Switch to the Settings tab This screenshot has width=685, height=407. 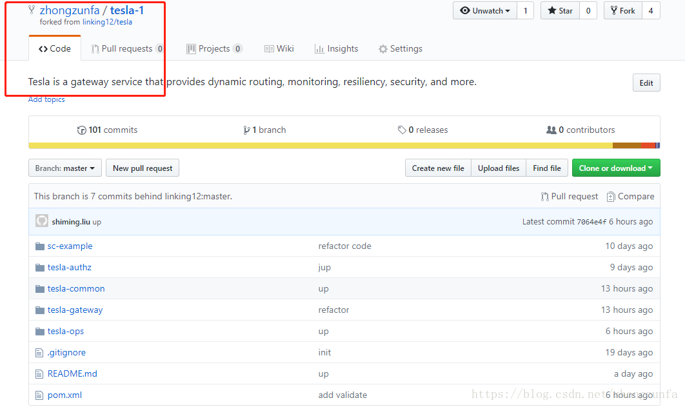coord(401,48)
